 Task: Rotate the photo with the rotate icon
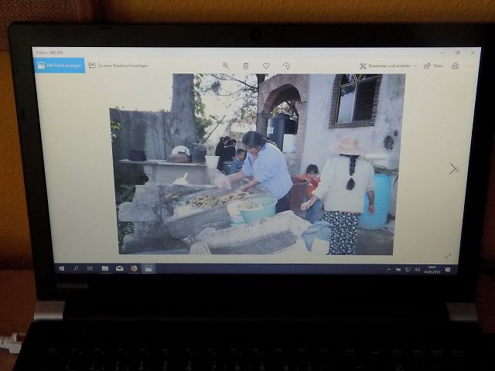pyautogui.click(x=286, y=66)
